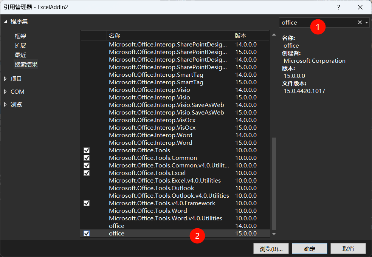Select Microsoft.Office.Interop.SmartTag version 14.0.0.0

point(175,75)
